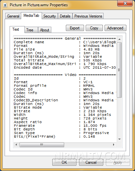The width and height of the screenshot is (135, 171).
Task: Click the 'Codec Id' label
Action: [23, 89]
